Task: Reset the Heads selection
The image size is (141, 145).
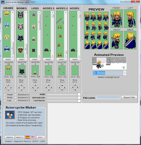Action: [x=8, y=59]
